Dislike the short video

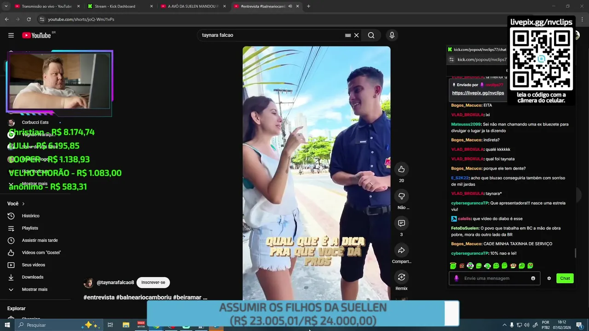point(401,196)
